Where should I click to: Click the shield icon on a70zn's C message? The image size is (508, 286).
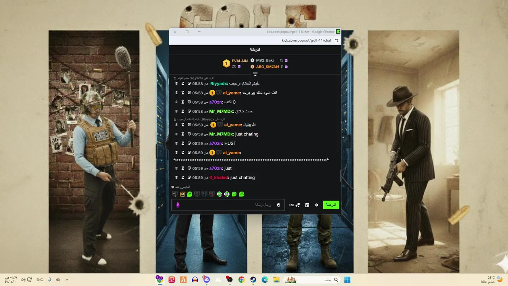[x=189, y=102]
